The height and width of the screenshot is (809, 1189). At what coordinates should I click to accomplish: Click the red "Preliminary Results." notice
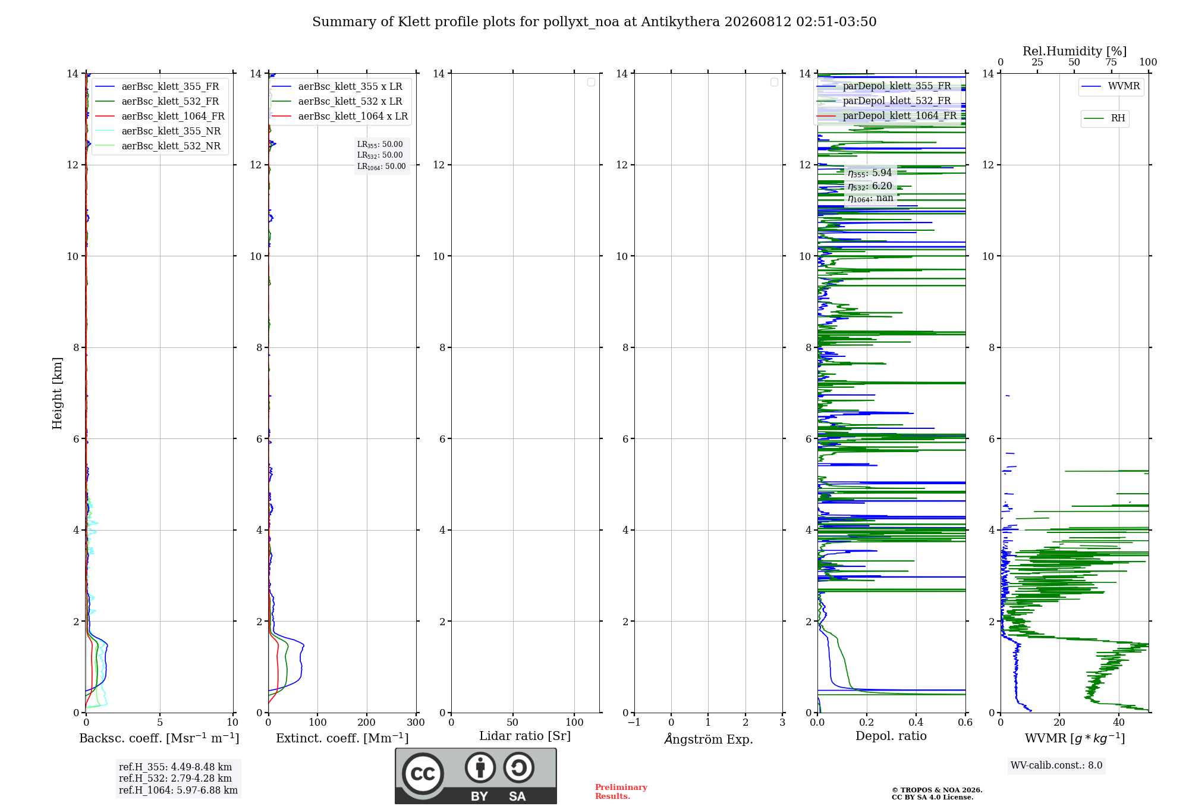click(621, 792)
